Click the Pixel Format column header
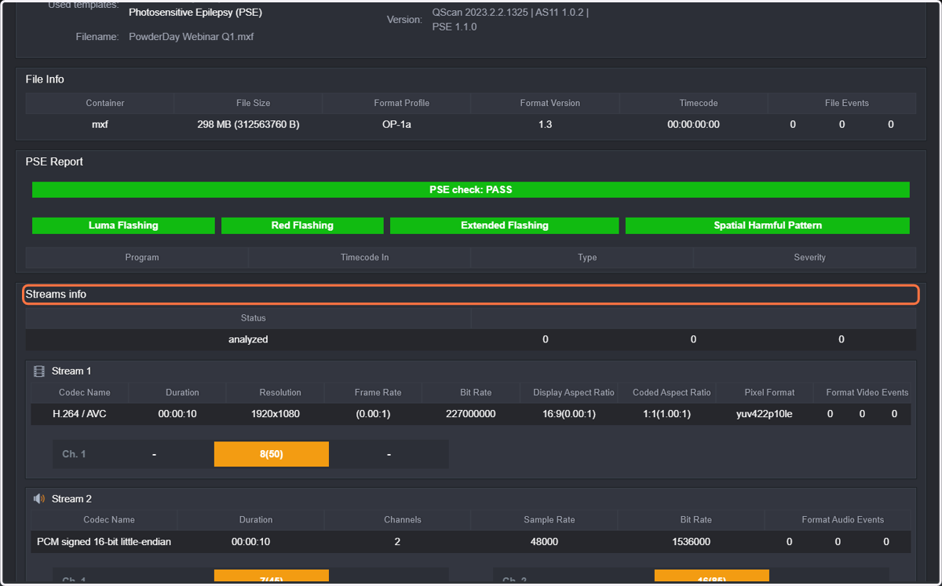 [x=769, y=392]
